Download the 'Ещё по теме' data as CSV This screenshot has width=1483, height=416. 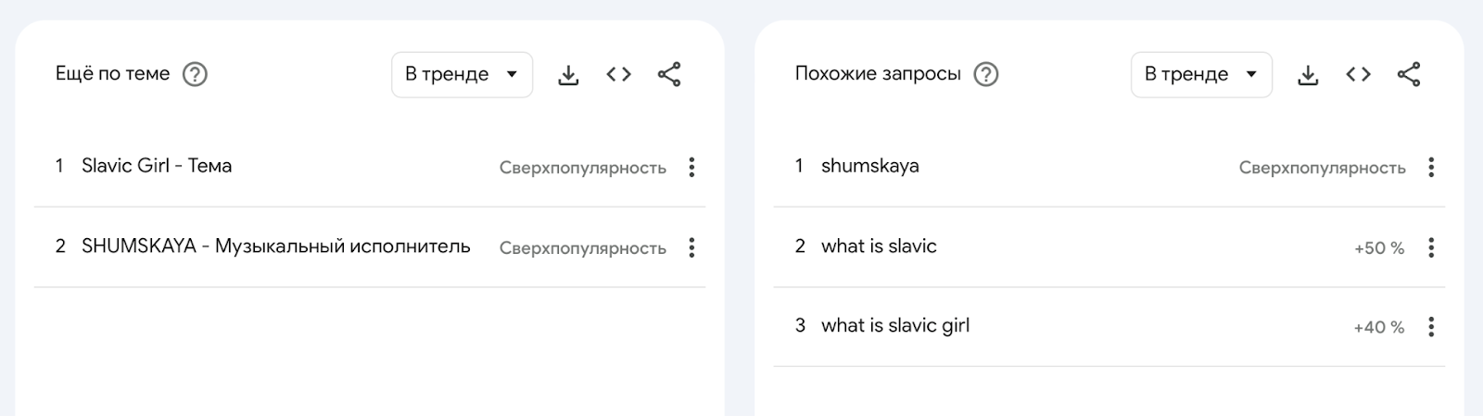coord(568,75)
